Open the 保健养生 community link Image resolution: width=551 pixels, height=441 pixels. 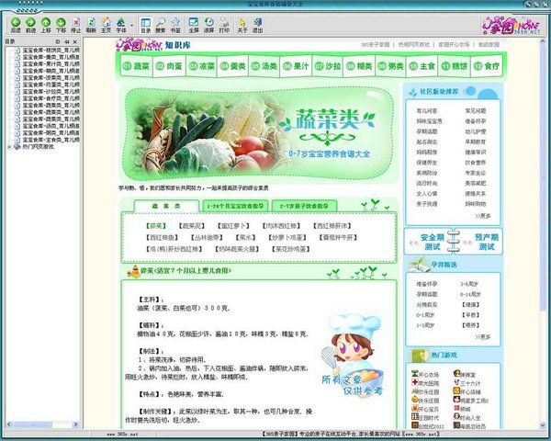(427, 163)
